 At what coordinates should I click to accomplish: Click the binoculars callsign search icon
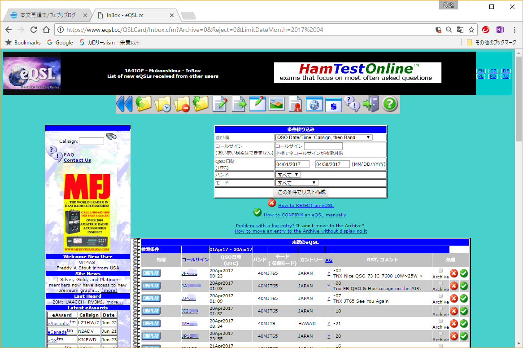tap(111, 136)
